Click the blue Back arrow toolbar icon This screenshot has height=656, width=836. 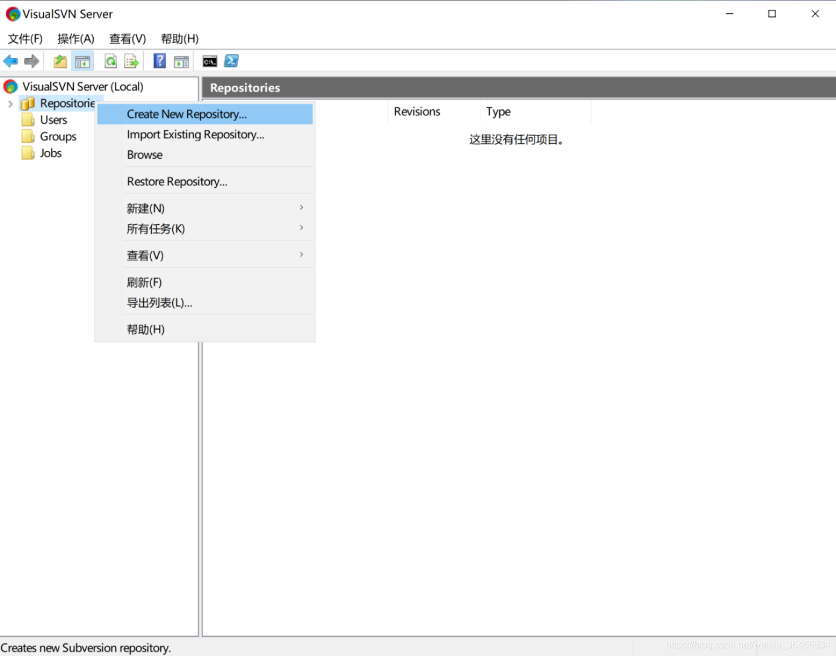pos(11,61)
